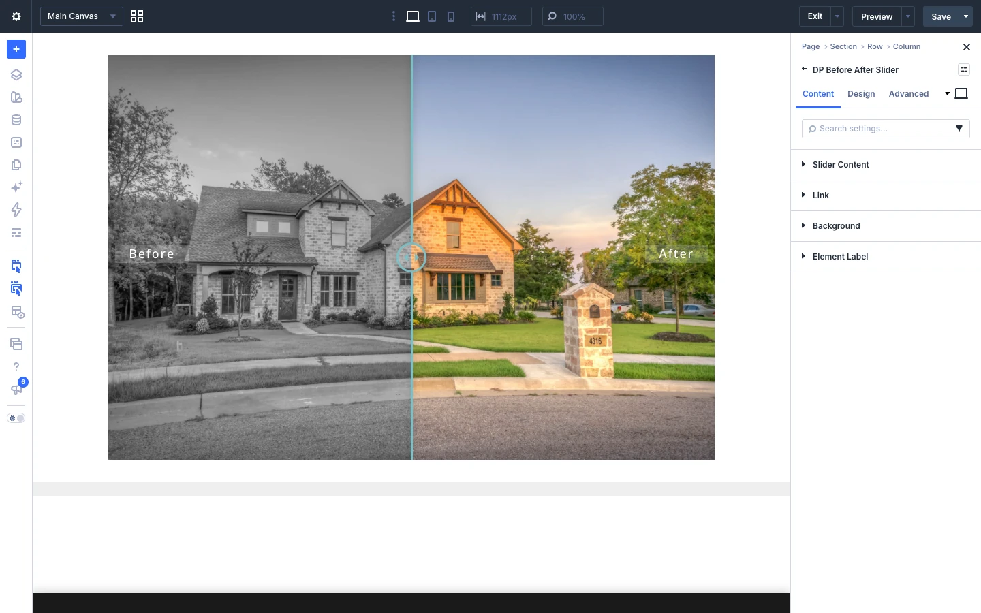
Task: Open the Layers panel icon
Action: pyautogui.click(x=16, y=75)
